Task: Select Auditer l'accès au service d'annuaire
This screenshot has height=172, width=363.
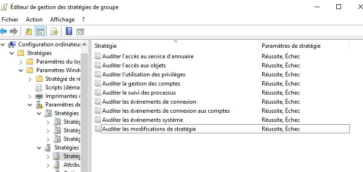Action: (x=148, y=56)
